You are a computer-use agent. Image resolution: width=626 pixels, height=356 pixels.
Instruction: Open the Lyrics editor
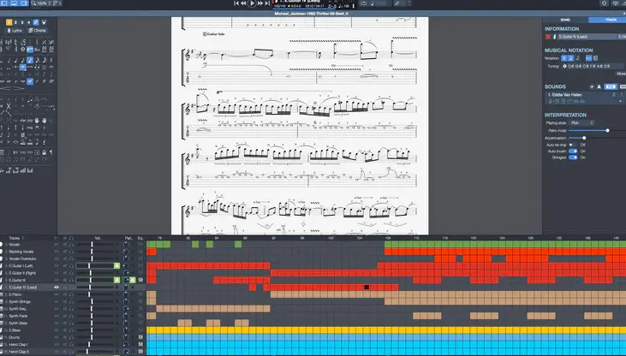click(15, 30)
